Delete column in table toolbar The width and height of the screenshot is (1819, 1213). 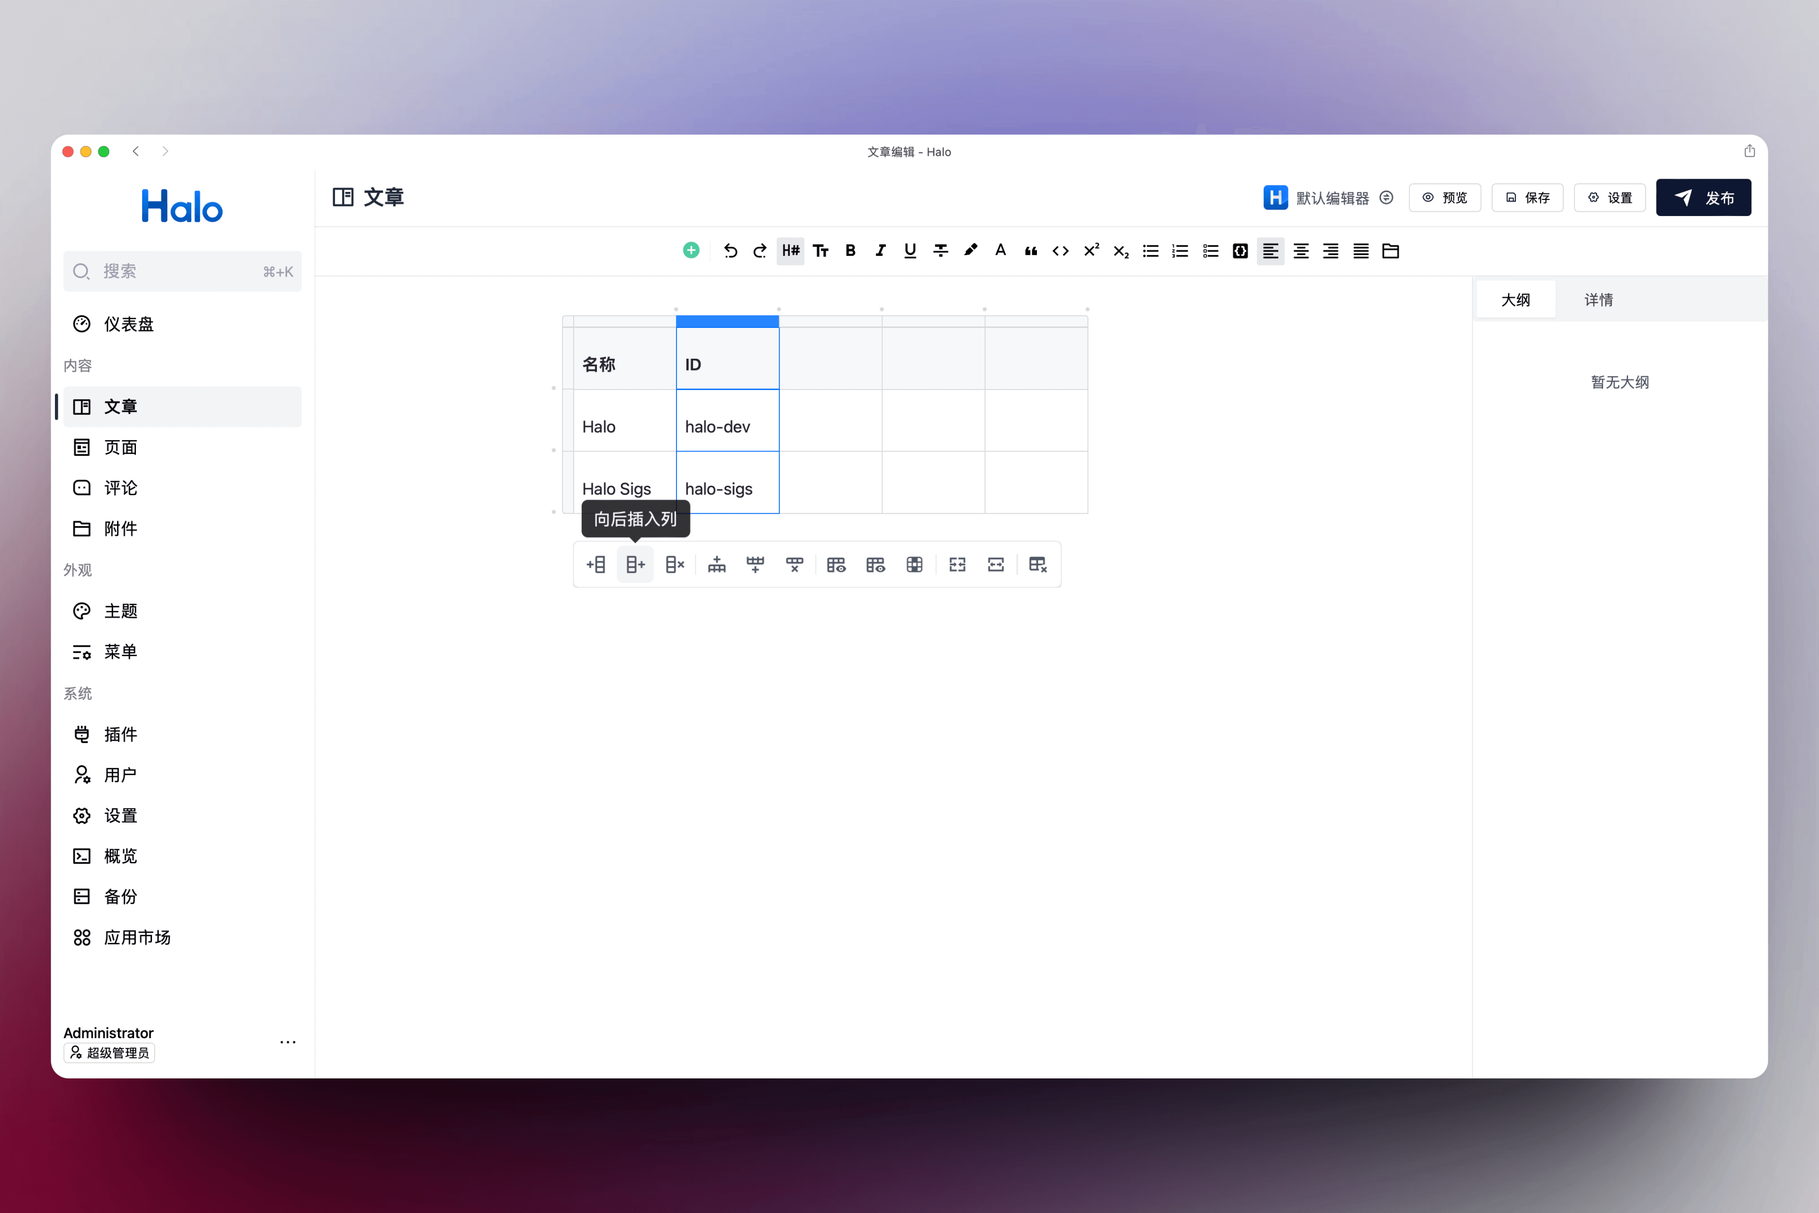tap(675, 565)
